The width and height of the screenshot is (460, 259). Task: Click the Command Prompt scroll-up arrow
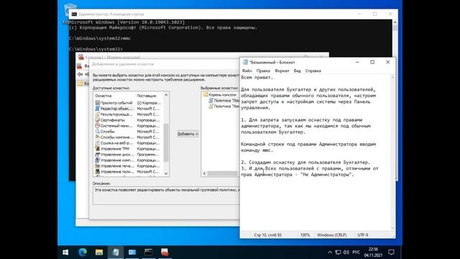click(x=395, y=22)
